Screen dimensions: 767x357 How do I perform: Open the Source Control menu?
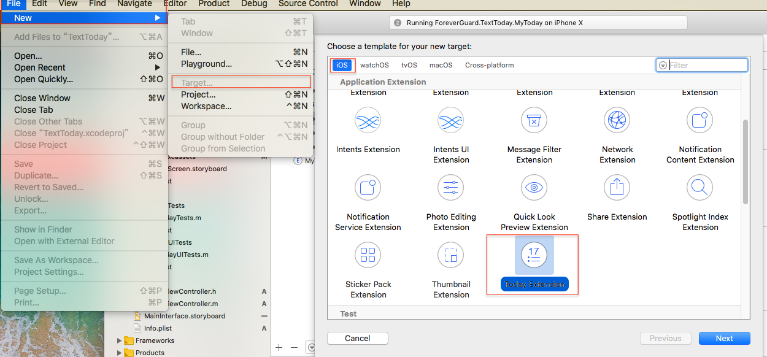[308, 4]
